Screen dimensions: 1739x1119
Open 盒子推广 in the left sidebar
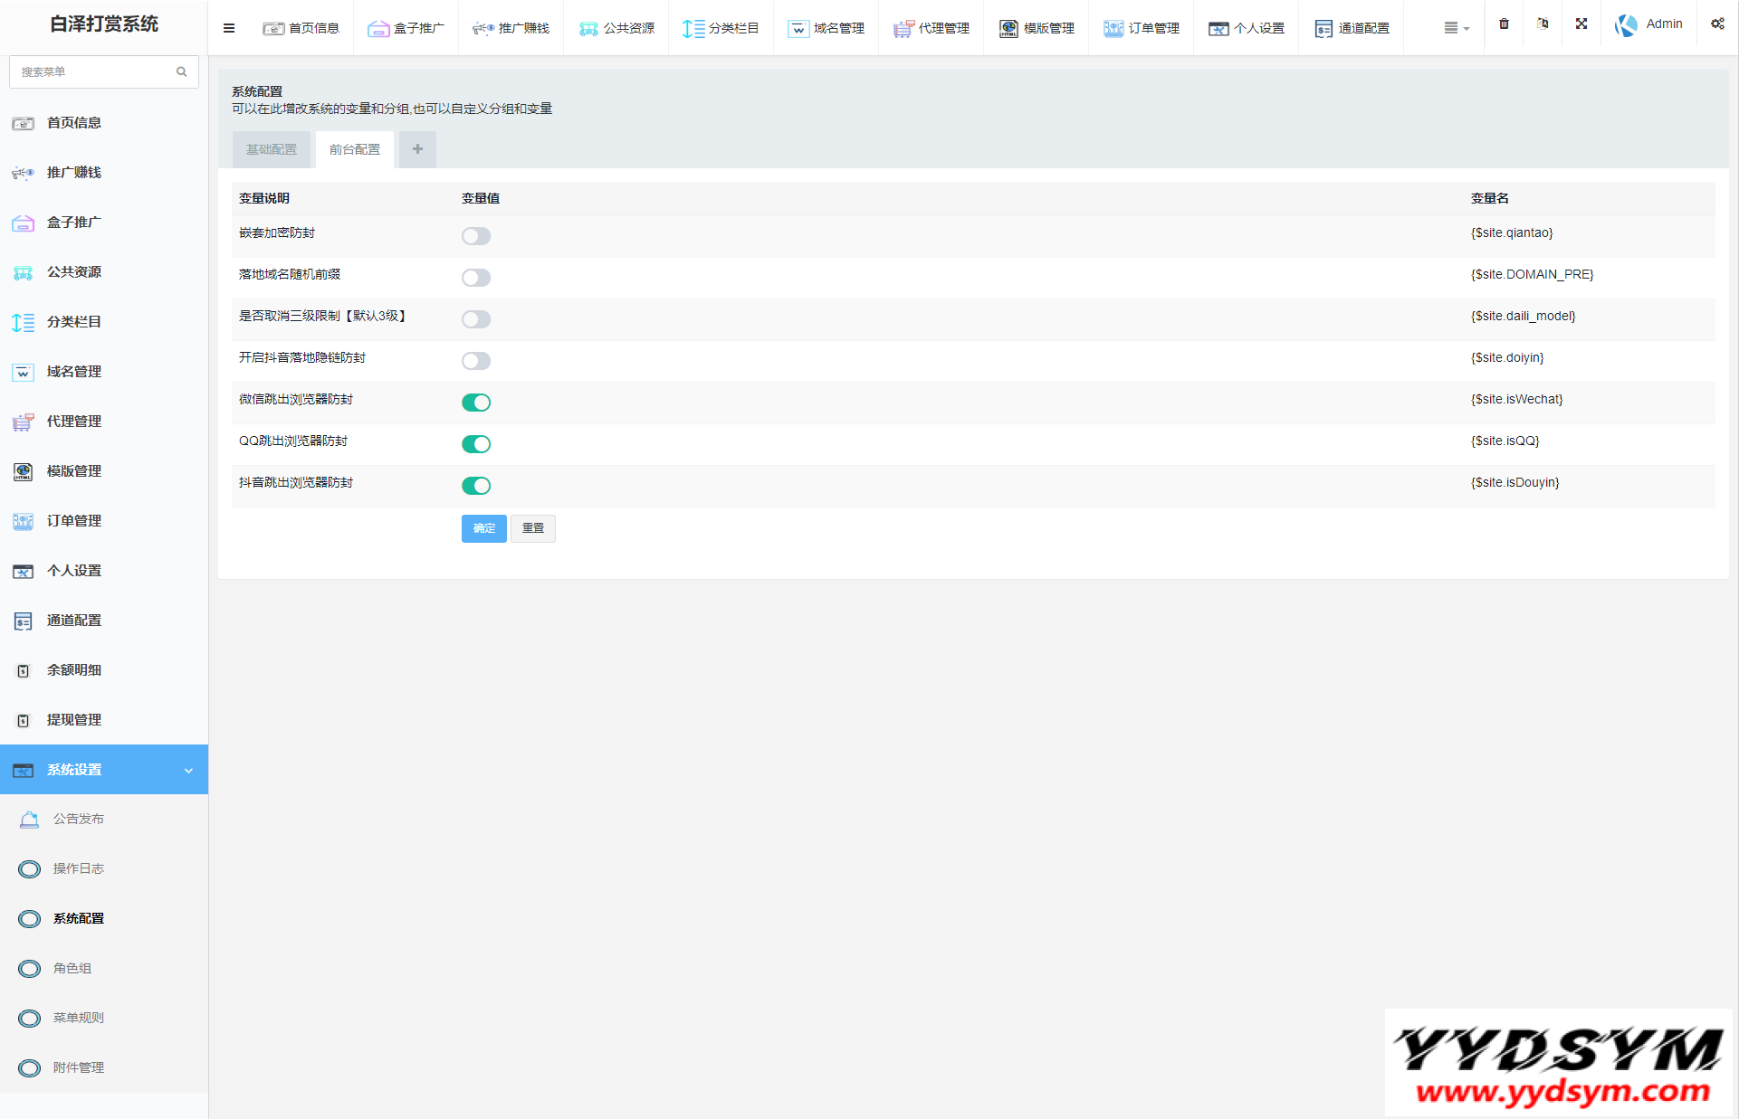[74, 223]
